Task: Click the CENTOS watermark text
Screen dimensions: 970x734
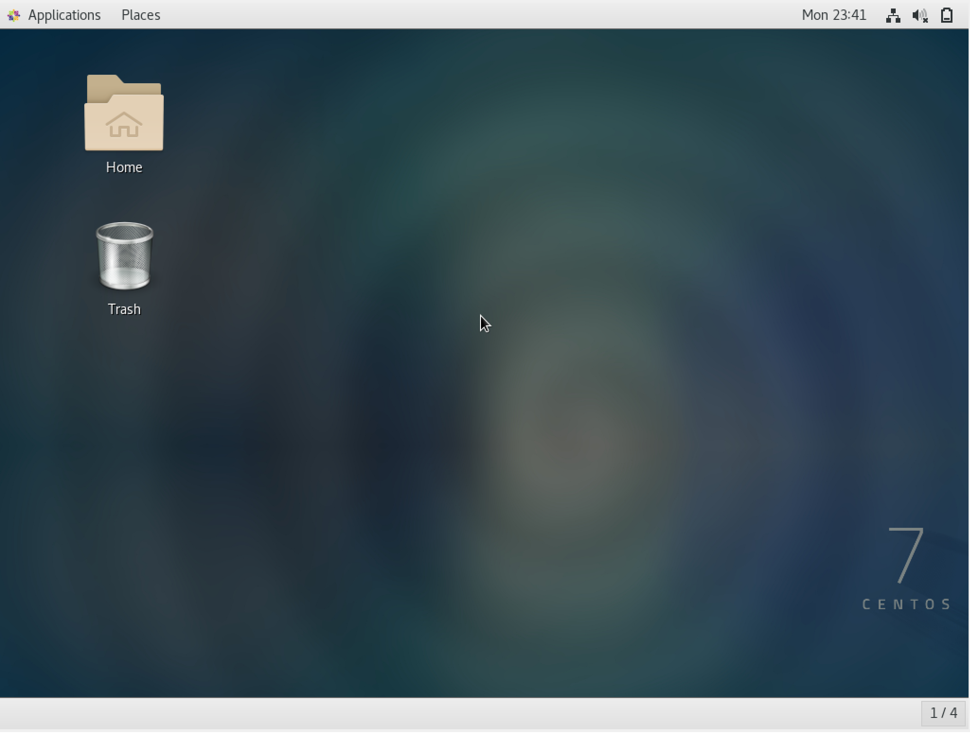Action: (906, 604)
